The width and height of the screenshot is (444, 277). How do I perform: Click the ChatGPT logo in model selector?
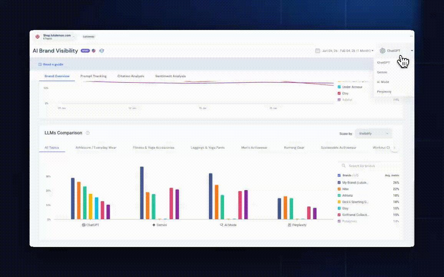point(383,50)
